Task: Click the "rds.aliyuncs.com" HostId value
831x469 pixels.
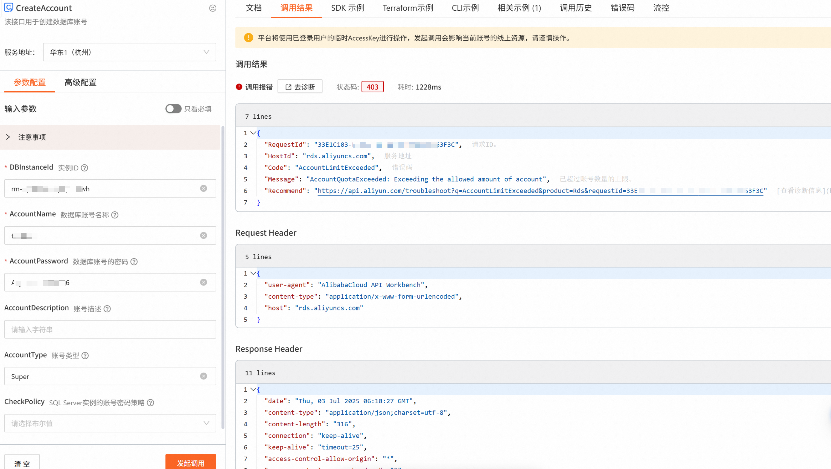Action: click(x=336, y=156)
